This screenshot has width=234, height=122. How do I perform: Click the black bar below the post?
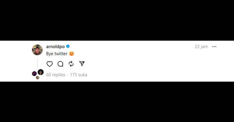(117, 102)
